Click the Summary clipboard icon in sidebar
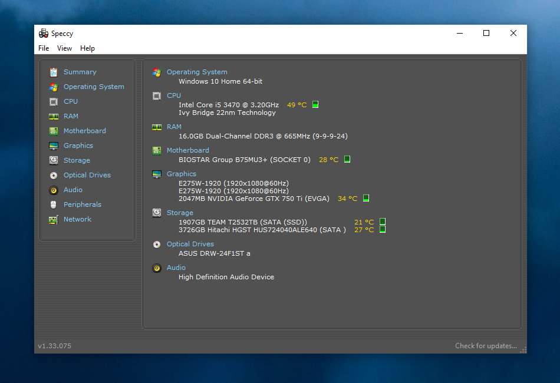This screenshot has height=383, width=560. 54,72
